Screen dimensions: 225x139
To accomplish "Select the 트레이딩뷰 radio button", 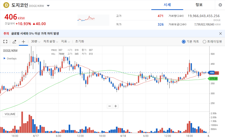I will click(x=204, y=41).
